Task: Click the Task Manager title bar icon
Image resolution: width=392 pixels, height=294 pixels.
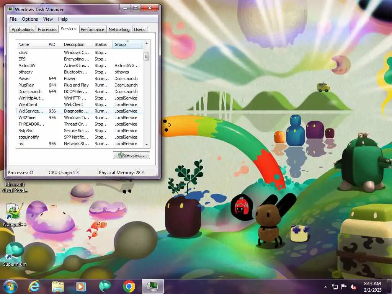Action: pos(10,9)
